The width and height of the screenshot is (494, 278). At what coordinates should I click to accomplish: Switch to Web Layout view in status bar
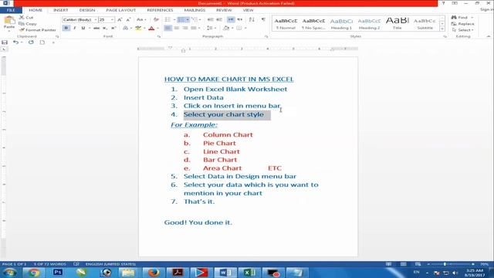coord(418,264)
